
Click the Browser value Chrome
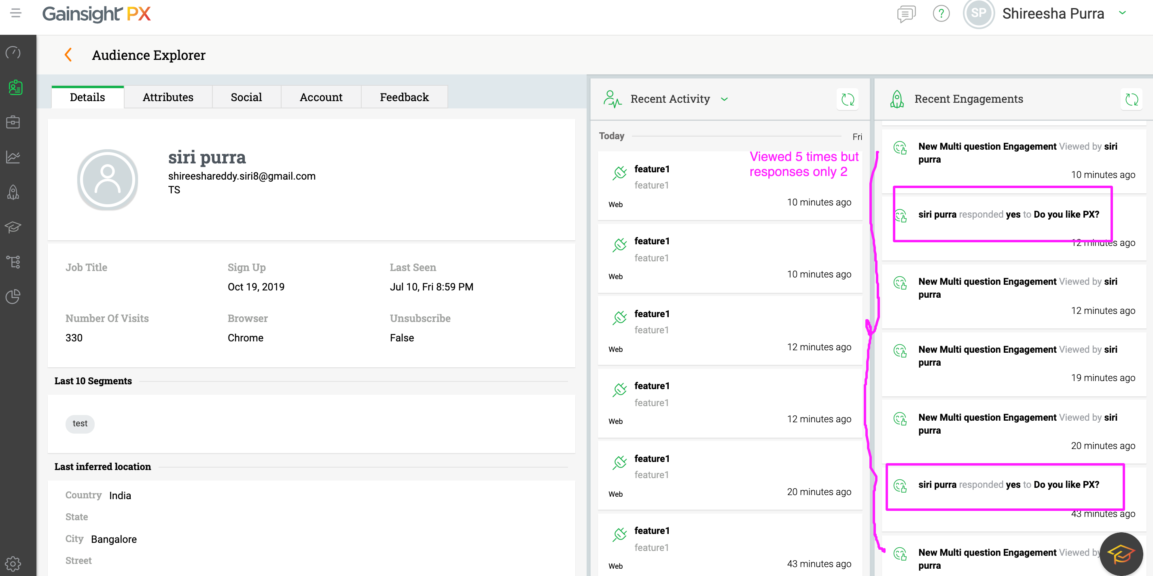pyautogui.click(x=245, y=338)
